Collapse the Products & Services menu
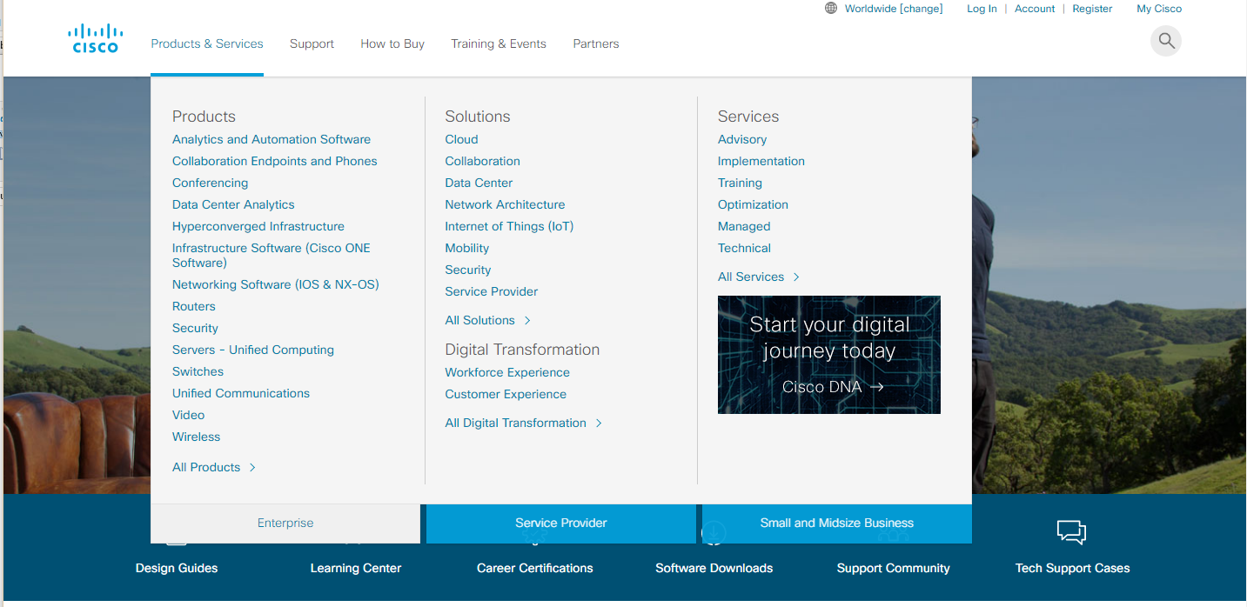The image size is (1247, 607). coord(207,44)
